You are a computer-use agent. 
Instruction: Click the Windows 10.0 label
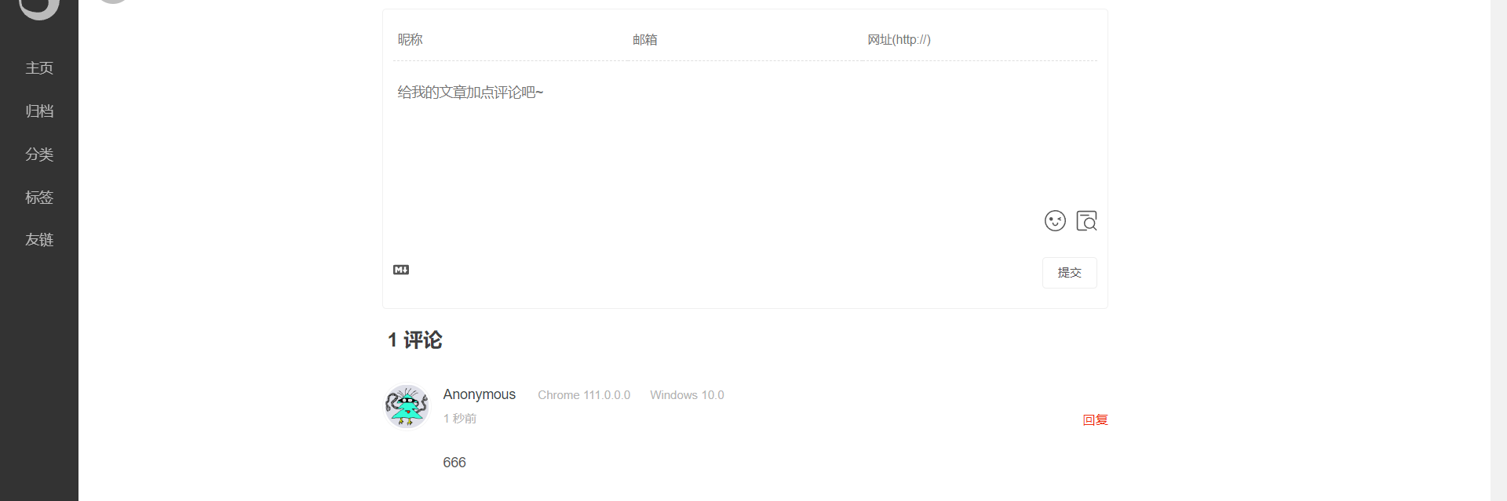tap(687, 395)
